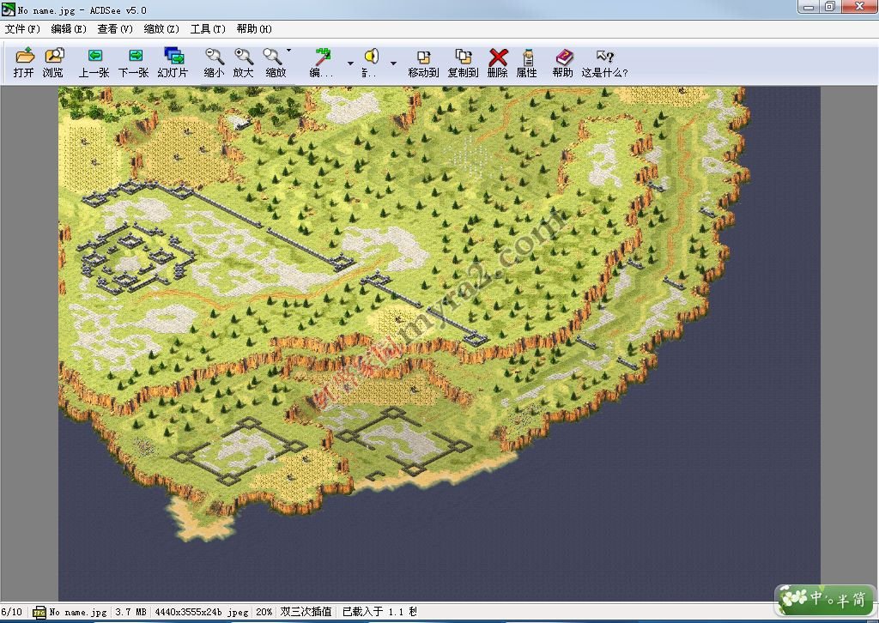Zoom in with the 放大 magnifier
The width and height of the screenshot is (879, 623).
point(243,56)
